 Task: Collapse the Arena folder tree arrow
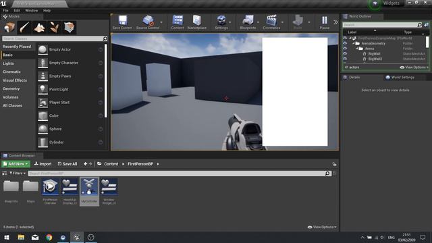click(x=357, y=49)
